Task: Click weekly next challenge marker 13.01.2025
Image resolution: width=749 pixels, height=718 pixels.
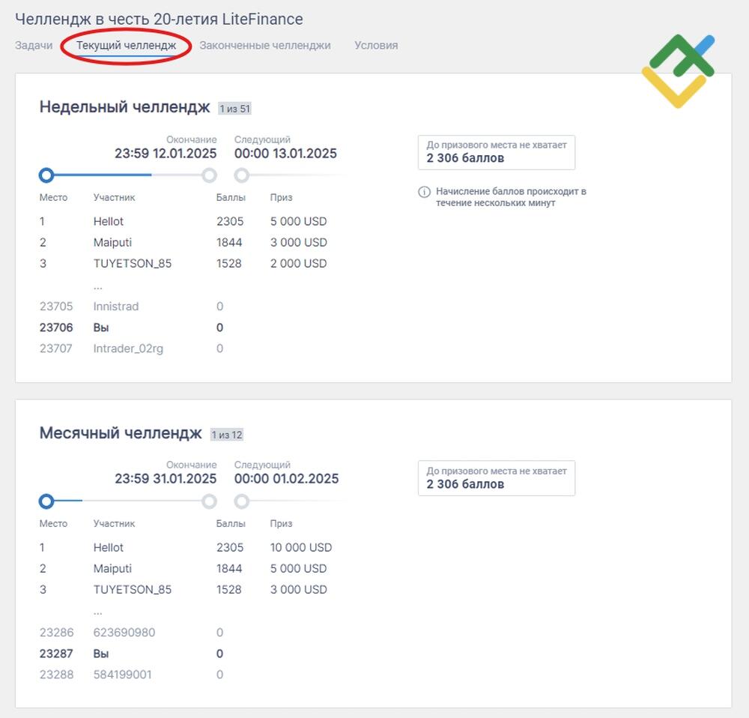Action: pos(242,175)
